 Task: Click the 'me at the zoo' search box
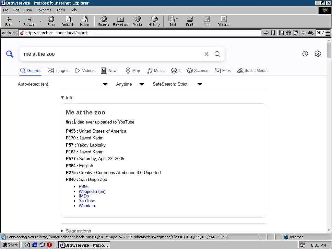tap(112, 54)
